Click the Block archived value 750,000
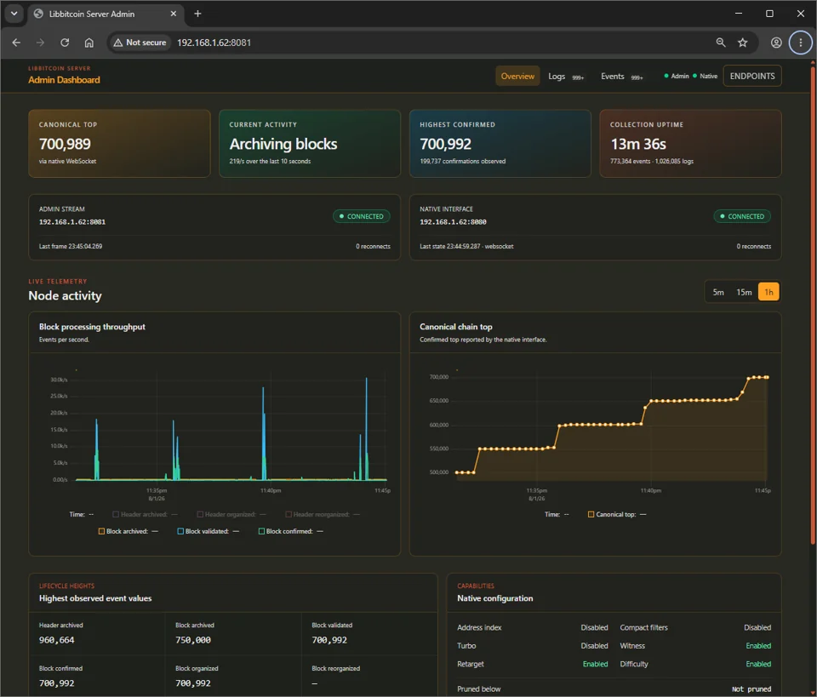The width and height of the screenshot is (817, 697). click(193, 640)
